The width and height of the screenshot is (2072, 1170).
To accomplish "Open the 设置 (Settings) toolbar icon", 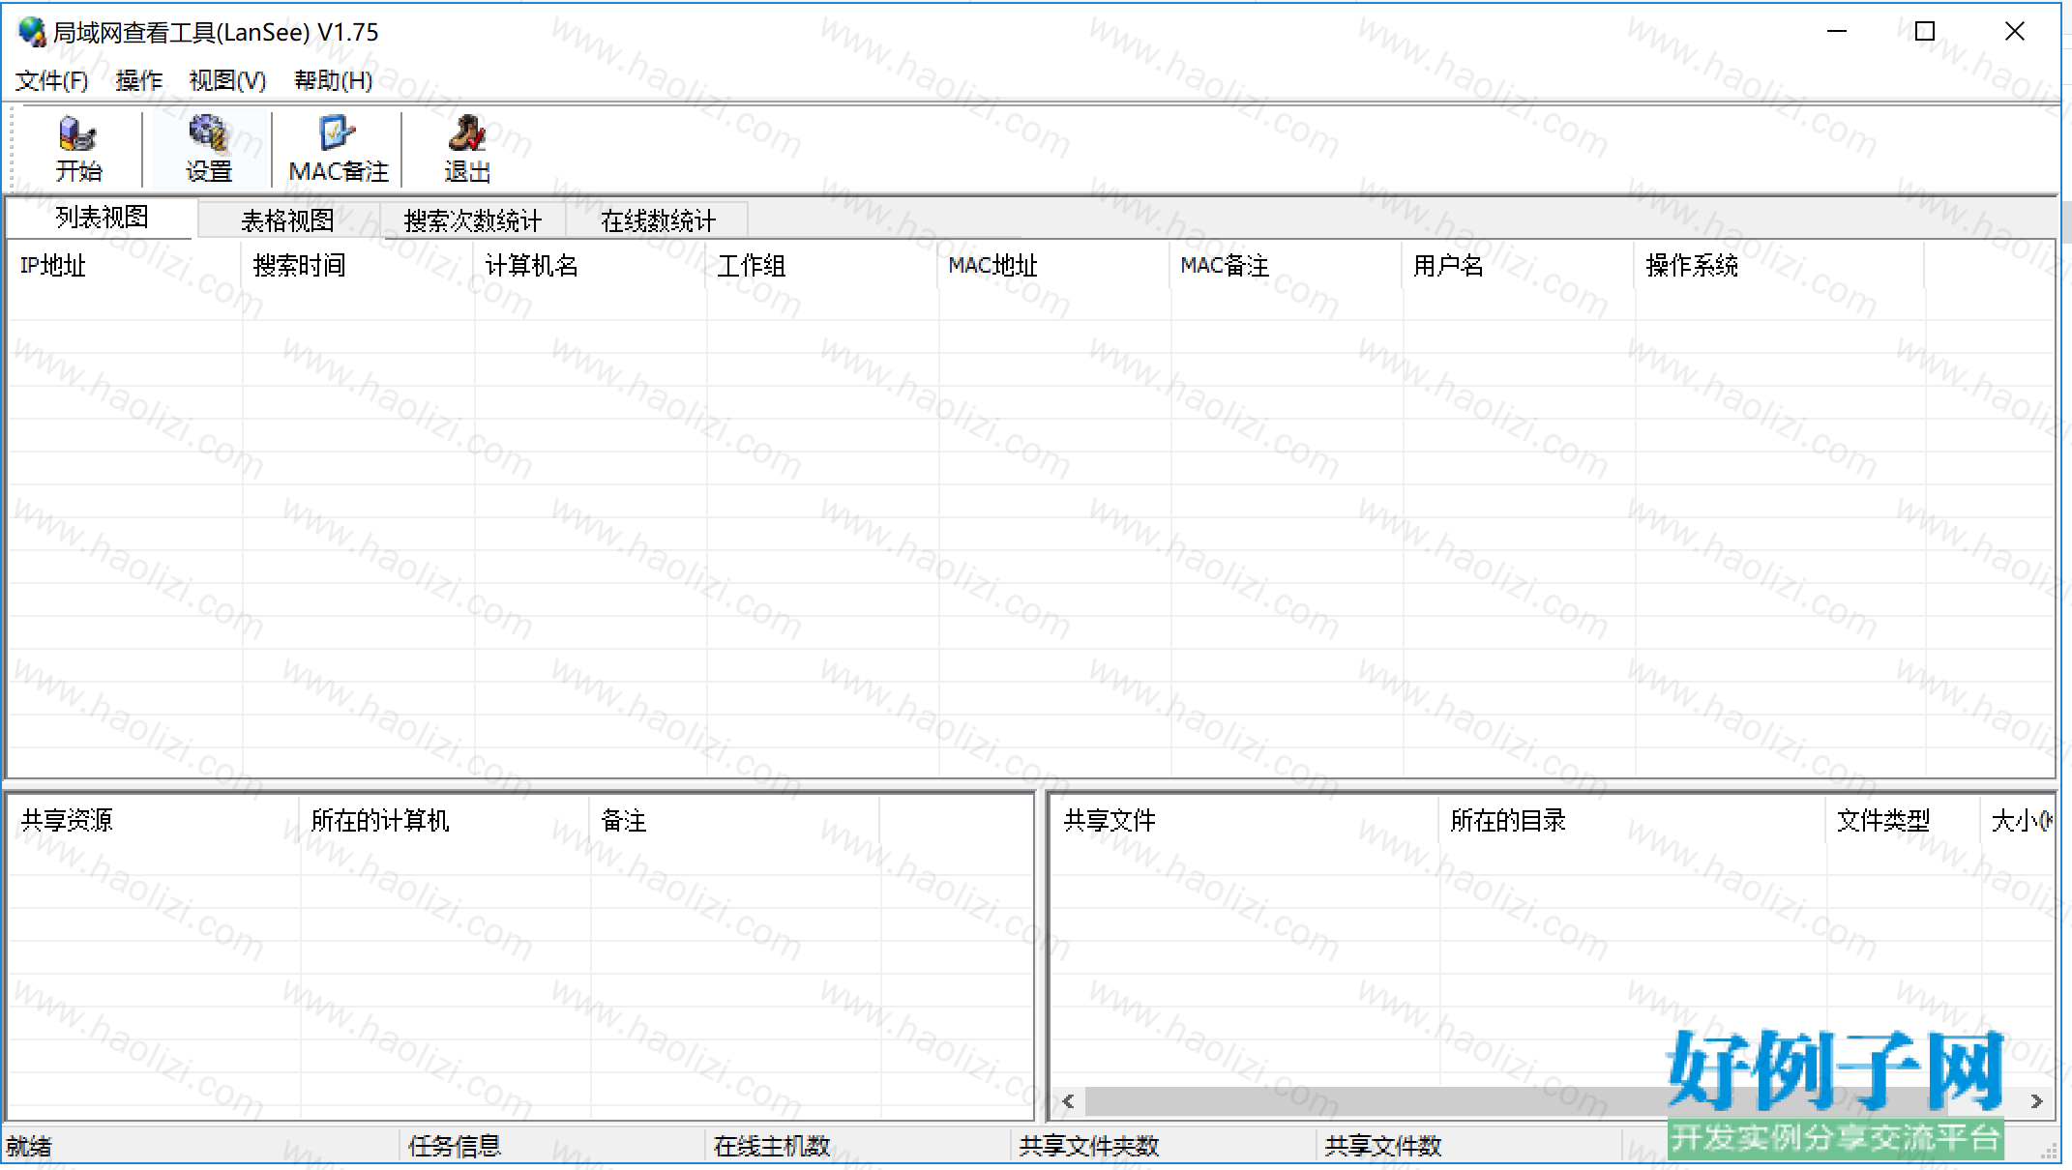I will (208, 149).
